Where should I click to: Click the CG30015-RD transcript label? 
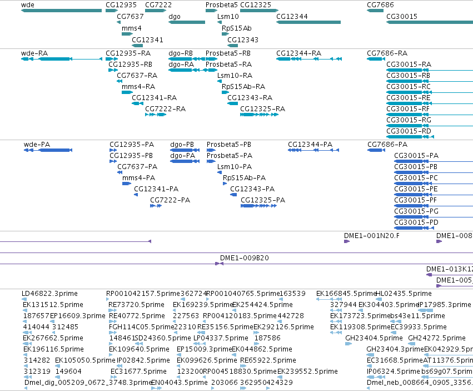(x=409, y=131)
